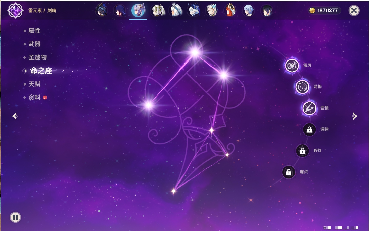Open the grid menu icon at bottom left
The height and width of the screenshot is (231, 369).
coord(15,217)
